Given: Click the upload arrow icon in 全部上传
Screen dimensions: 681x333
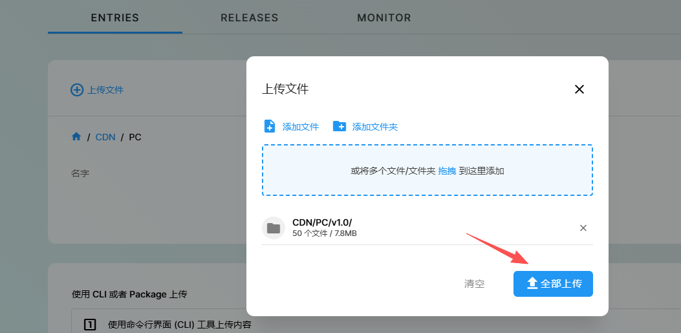Looking at the screenshot, I should pyautogui.click(x=532, y=284).
